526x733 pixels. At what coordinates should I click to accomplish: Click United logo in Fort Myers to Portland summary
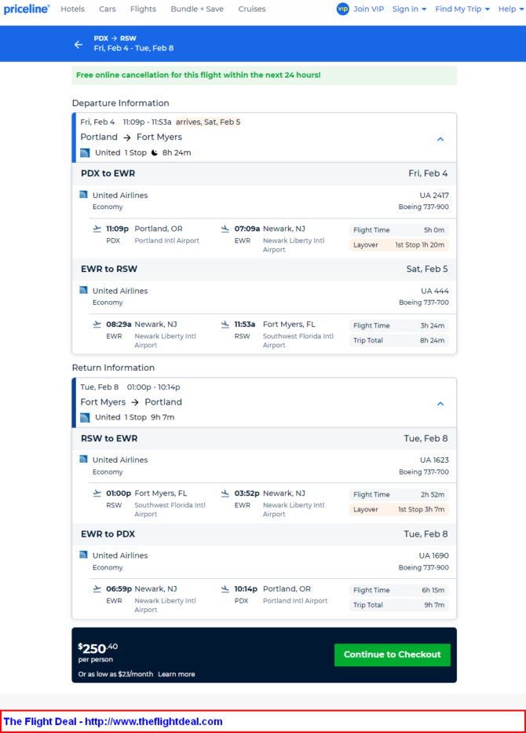point(85,417)
